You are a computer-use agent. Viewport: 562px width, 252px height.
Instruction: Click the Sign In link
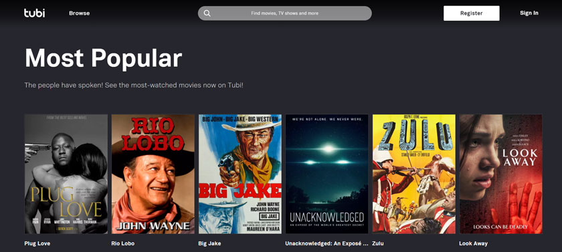[x=529, y=13]
